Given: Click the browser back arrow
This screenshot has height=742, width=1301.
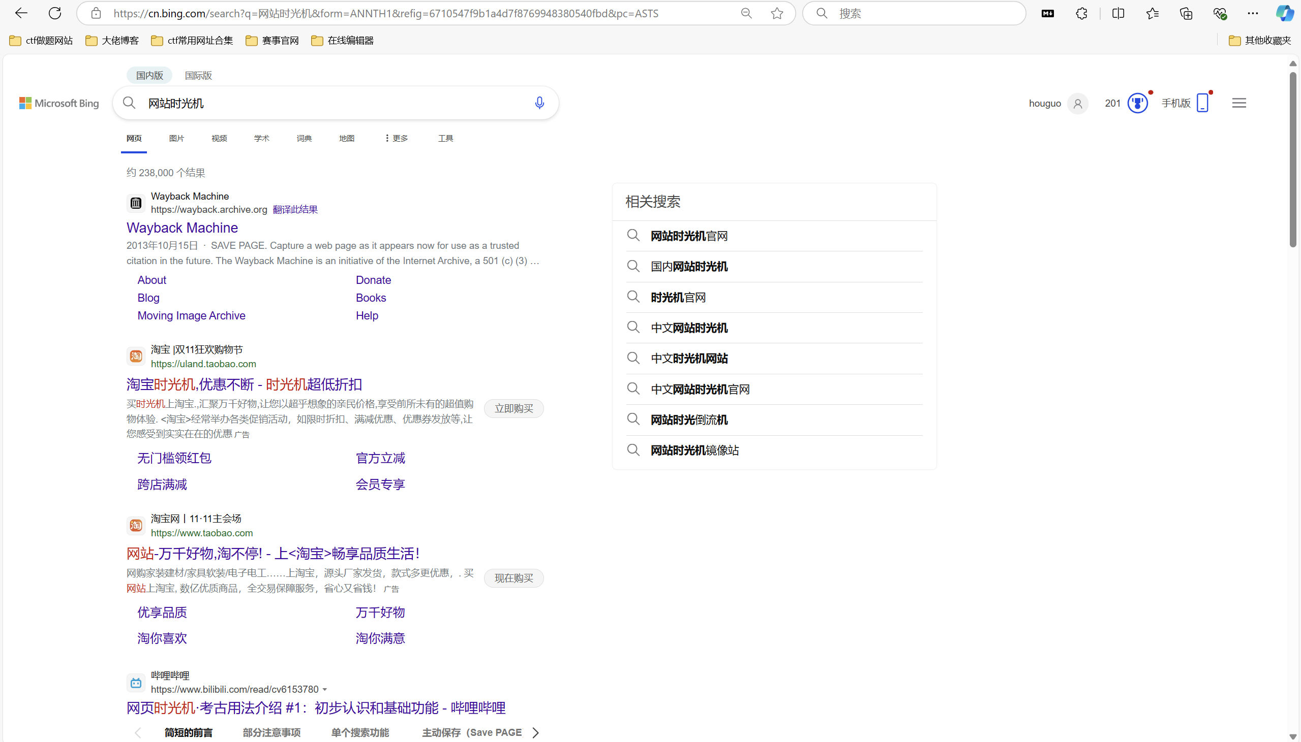Looking at the screenshot, I should coord(21,13).
